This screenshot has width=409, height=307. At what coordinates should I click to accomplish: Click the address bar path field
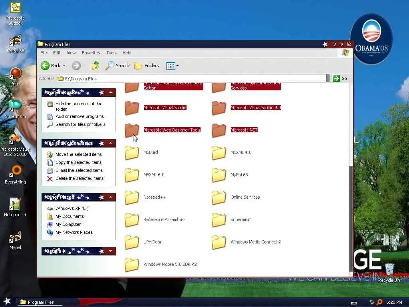tap(191, 79)
